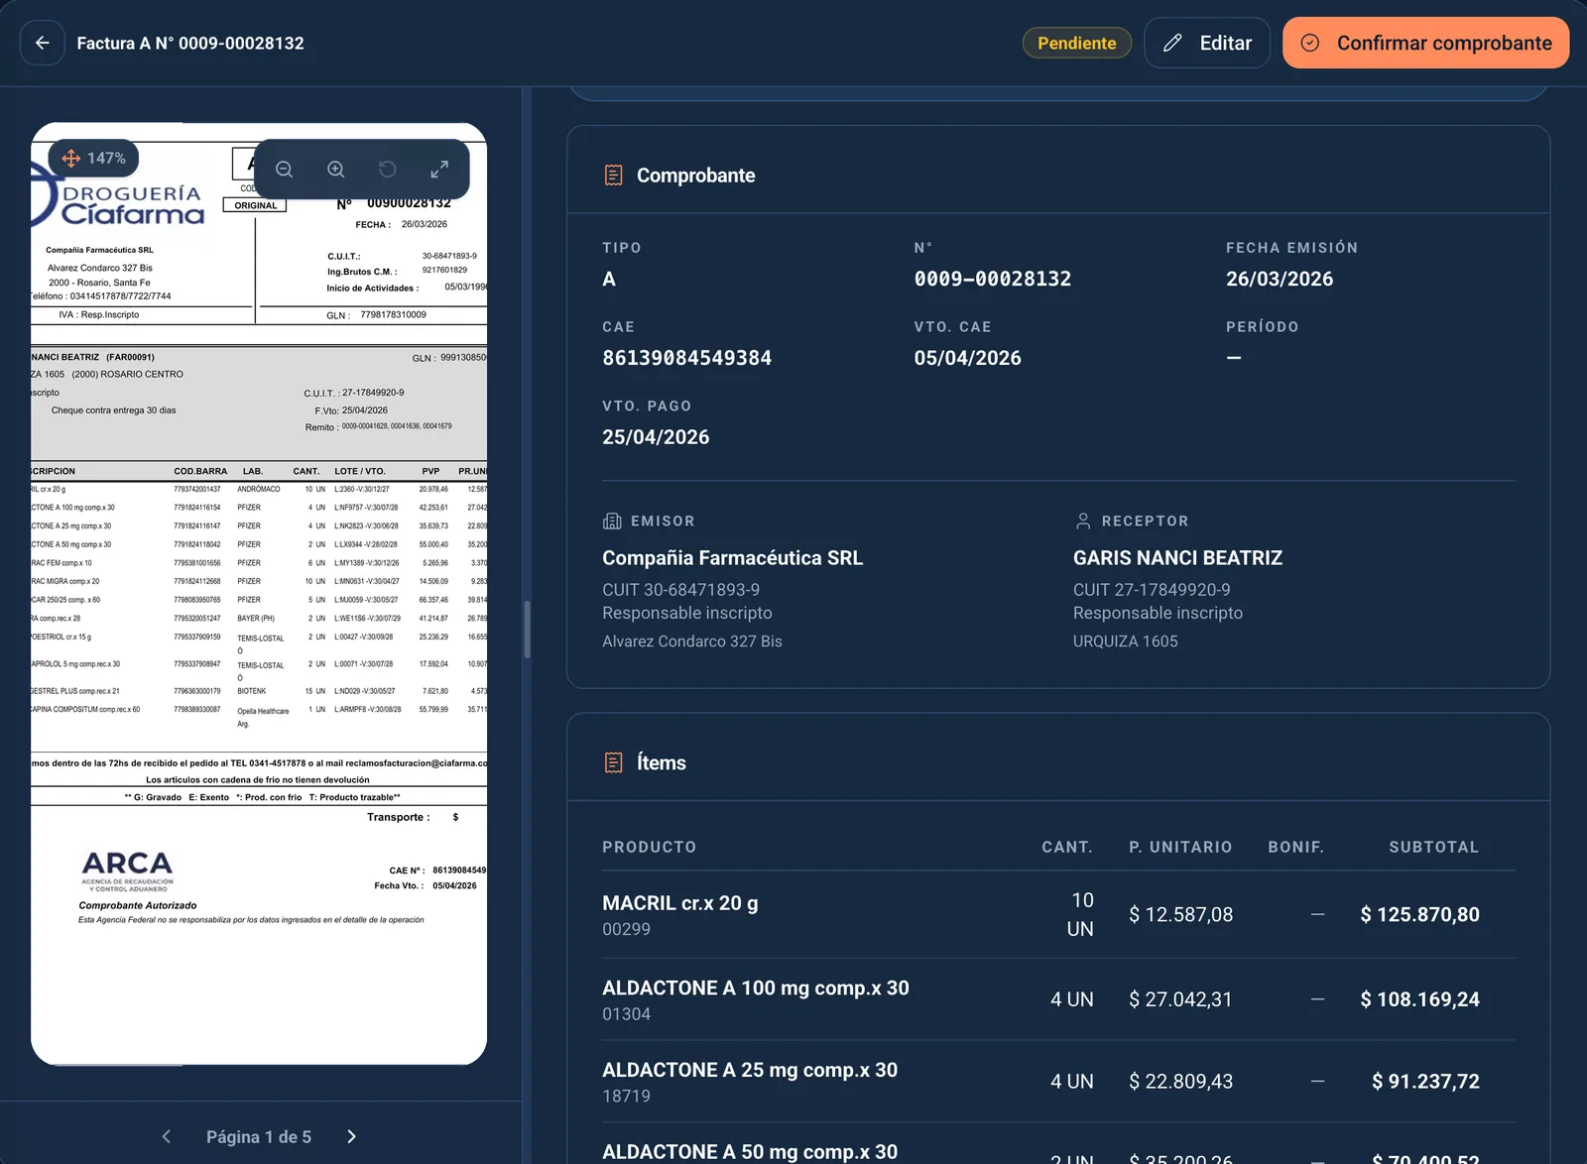Click the Comprobante section icon
1587x1164 pixels.
[x=614, y=175]
